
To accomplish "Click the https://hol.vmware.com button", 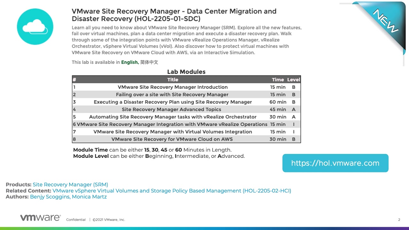I will [335, 163].
